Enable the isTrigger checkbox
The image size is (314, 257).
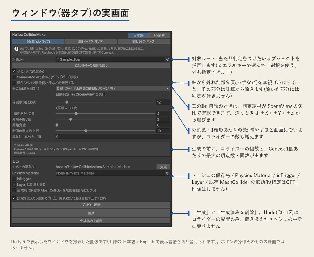tap(14, 179)
